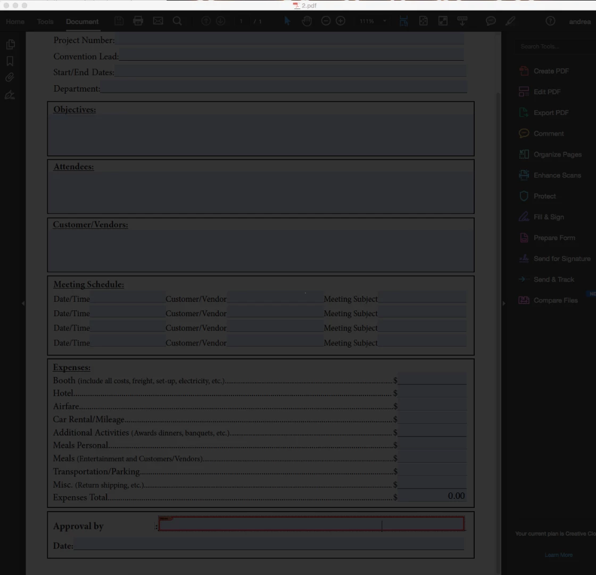Open the Search magnifier icon
Image resolution: width=596 pixels, height=575 pixels.
click(x=177, y=21)
